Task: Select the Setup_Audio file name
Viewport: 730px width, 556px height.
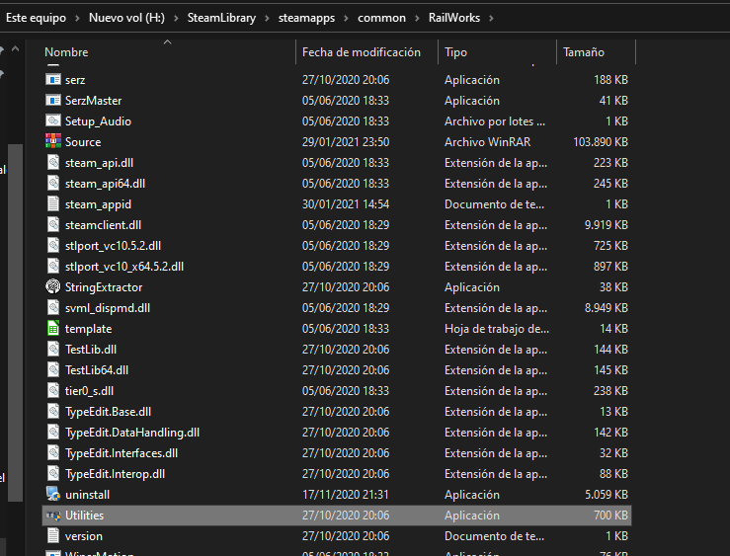Action: (x=98, y=121)
